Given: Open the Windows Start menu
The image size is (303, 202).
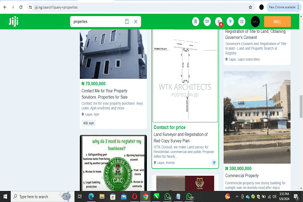Looking at the screenshot, I should pyautogui.click(x=5, y=197).
